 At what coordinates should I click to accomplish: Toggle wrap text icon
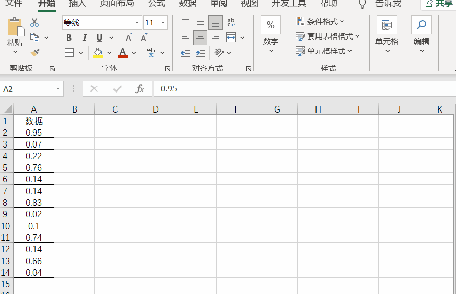tap(231, 22)
